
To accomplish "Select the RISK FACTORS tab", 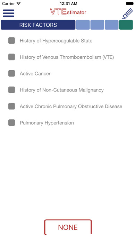I will point(38,25).
